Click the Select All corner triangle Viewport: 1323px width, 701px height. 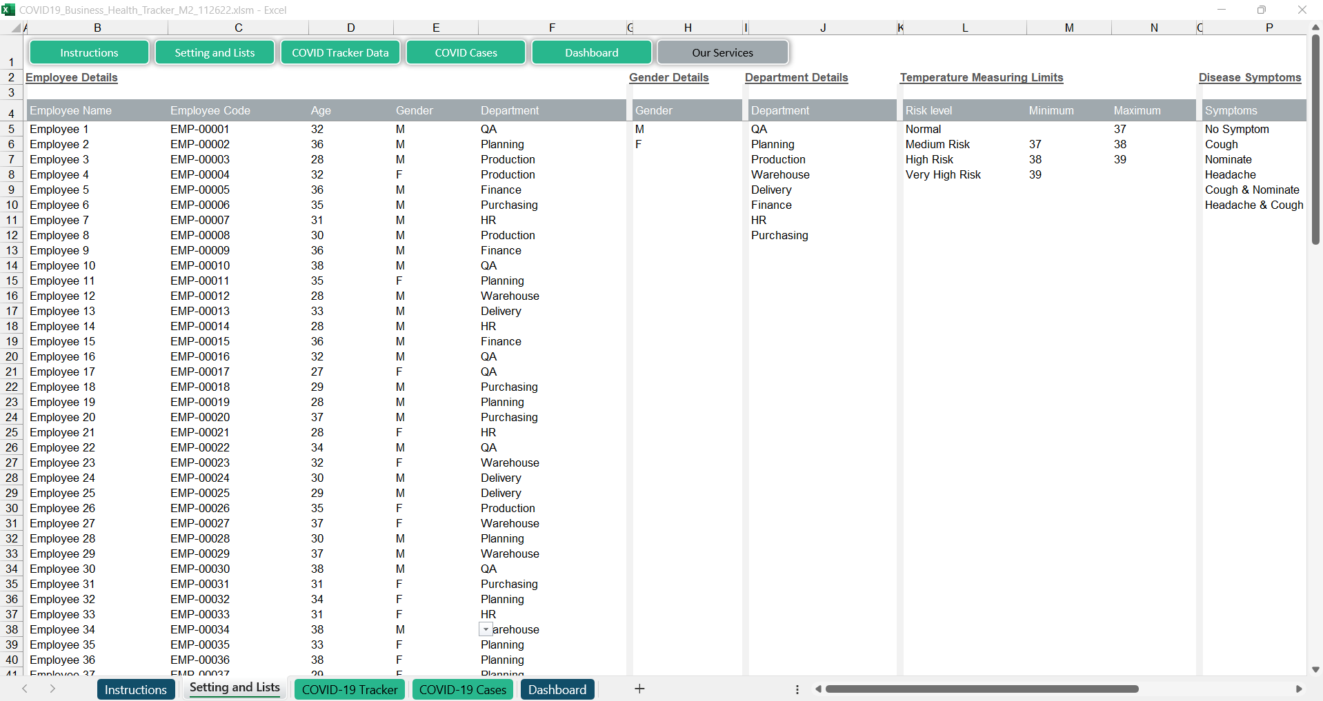click(15, 28)
